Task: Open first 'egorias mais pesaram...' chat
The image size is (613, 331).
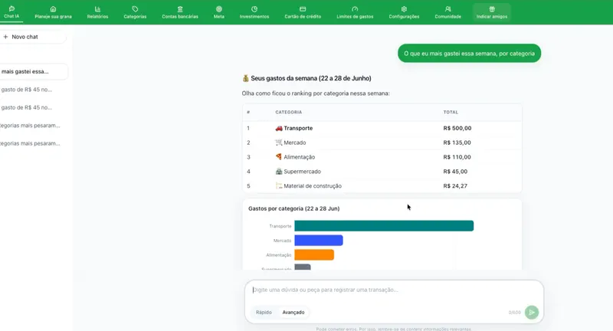Action: 30,126
